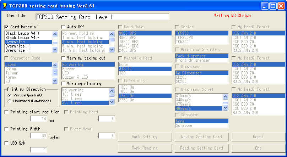This screenshot has width=287, height=157.
Task: Select CD200 in Dispenser list
Action: click(x=202, y=77)
